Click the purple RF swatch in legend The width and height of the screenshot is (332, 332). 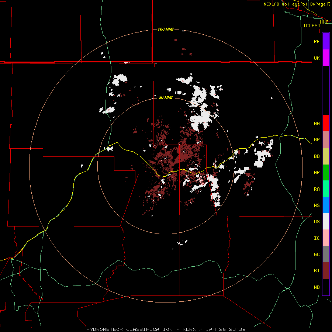click(326, 41)
